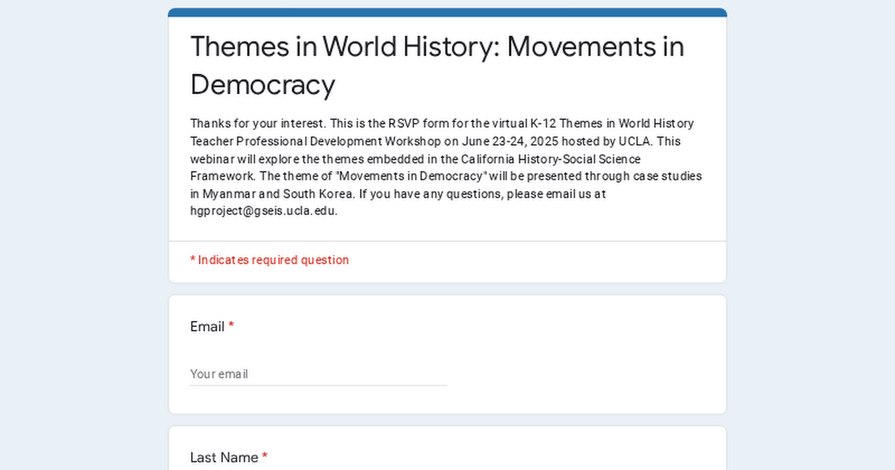
Task: Click the red asterisk beside Email
Action: point(231,327)
